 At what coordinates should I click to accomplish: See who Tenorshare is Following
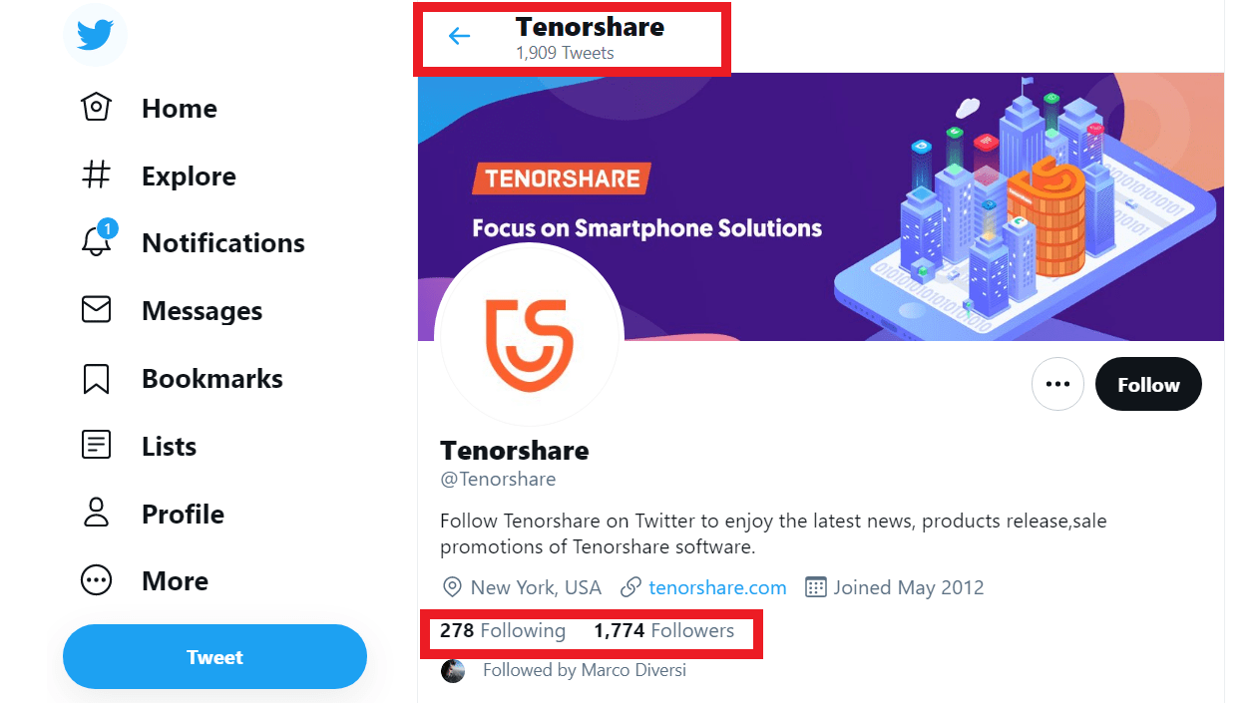[x=503, y=630]
